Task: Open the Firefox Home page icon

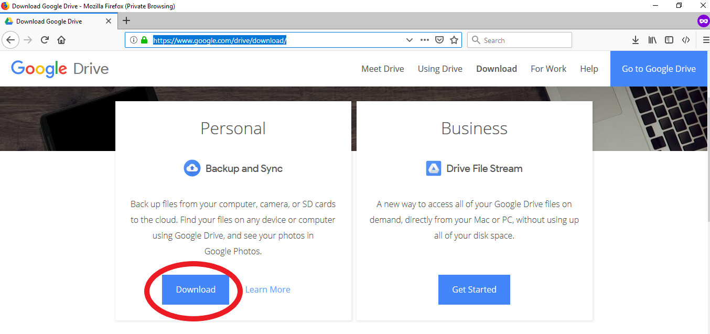Action: click(61, 40)
